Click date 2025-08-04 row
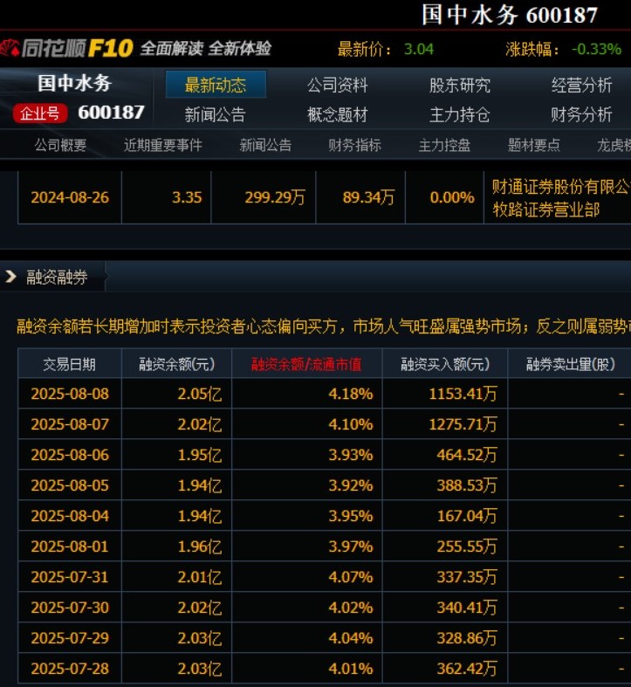 (x=70, y=516)
